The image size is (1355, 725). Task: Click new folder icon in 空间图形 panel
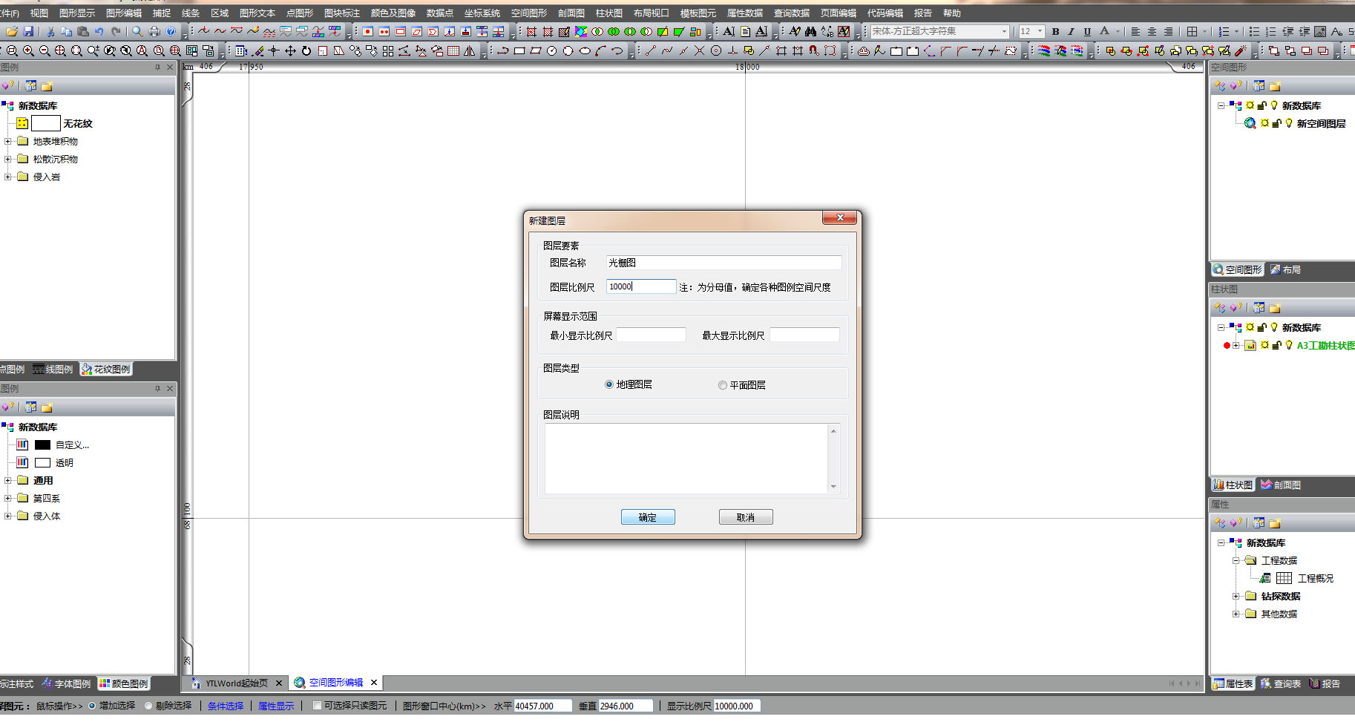1275,86
